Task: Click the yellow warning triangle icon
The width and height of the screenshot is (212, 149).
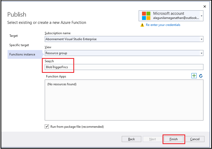Action: pyautogui.click(x=142, y=25)
